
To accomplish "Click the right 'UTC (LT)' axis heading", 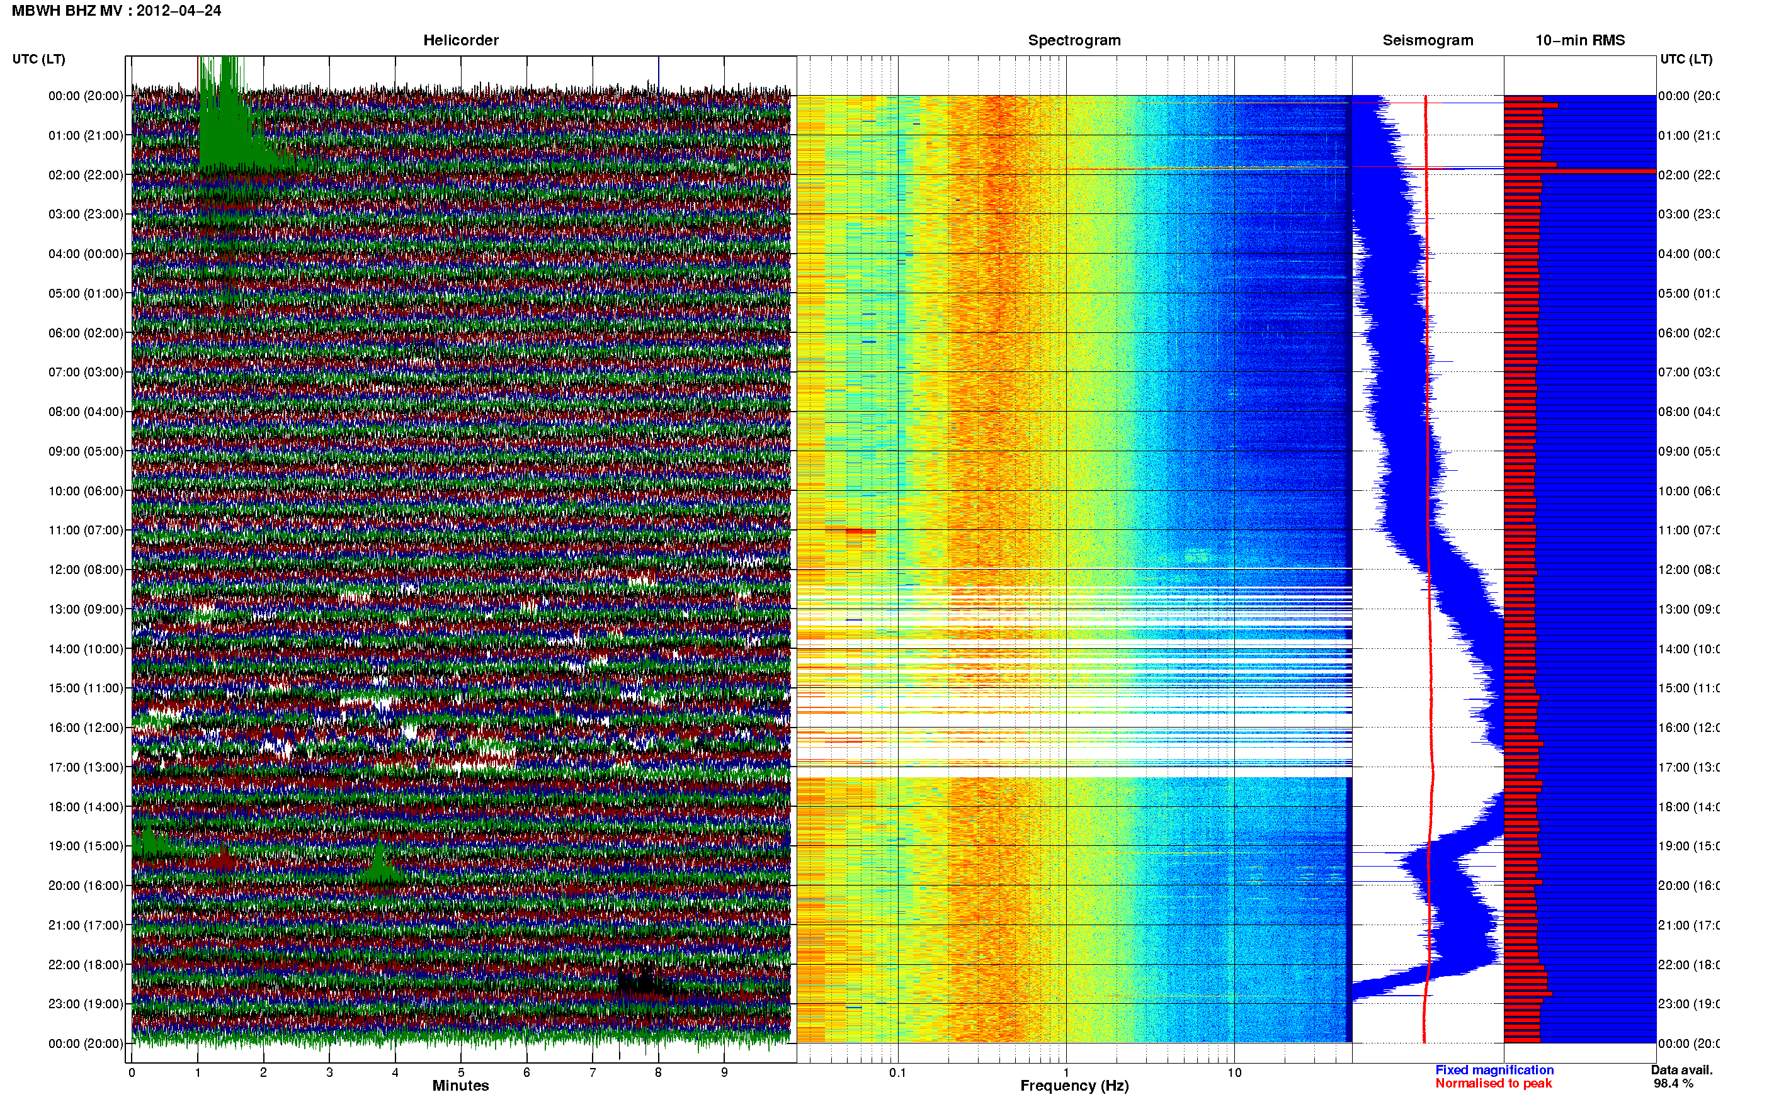I will click(x=1686, y=59).
